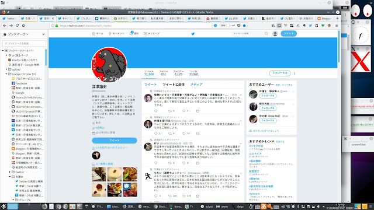
Task: Open the following count 451
Action: (163, 73)
